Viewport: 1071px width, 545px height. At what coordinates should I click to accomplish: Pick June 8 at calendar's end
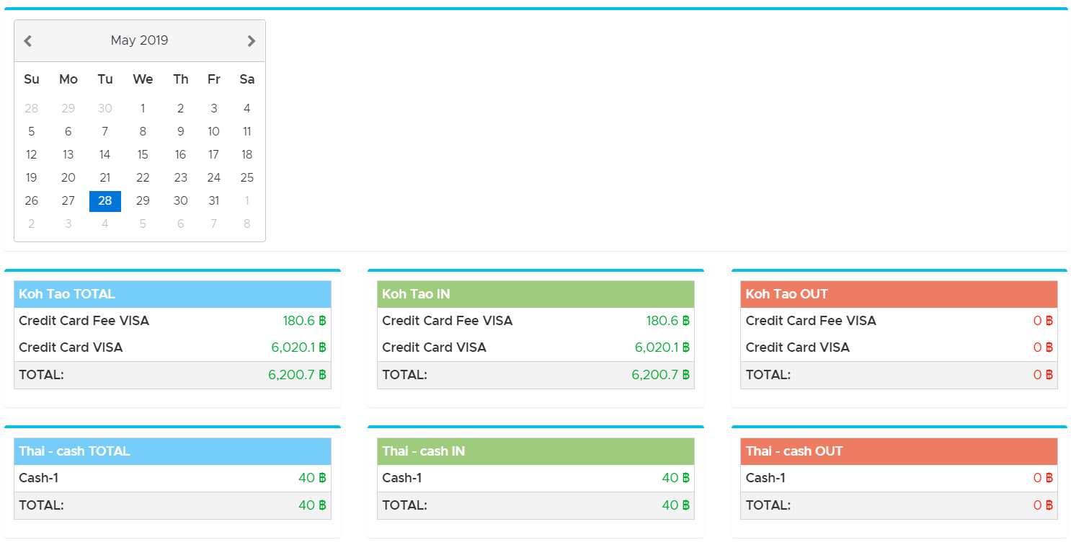coord(247,224)
